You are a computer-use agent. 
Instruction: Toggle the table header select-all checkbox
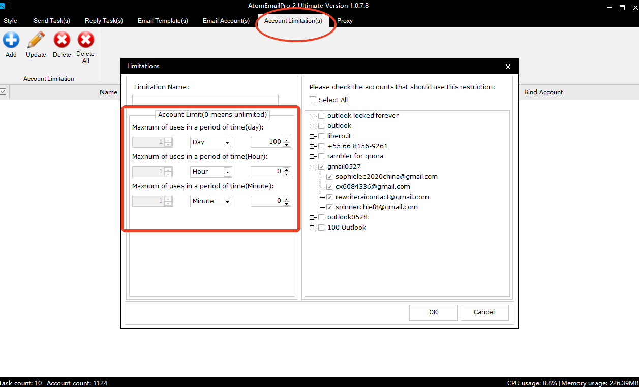(3, 92)
